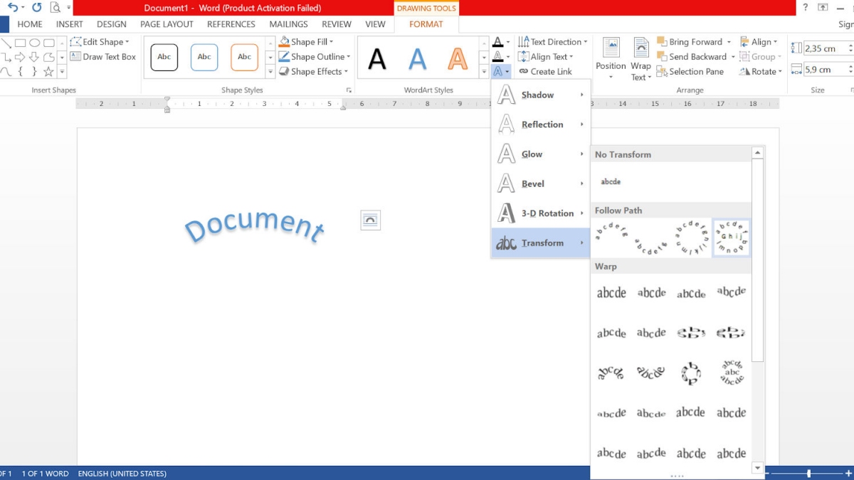The width and height of the screenshot is (854, 480).
Task: Open the Shape Effects dropdown
Action: pos(314,72)
